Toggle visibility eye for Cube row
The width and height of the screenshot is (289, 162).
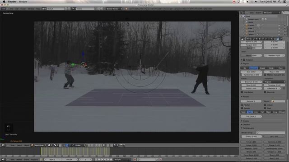pos(279,28)
